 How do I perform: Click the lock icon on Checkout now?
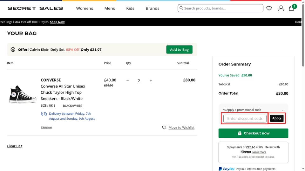tap(240, 133)
